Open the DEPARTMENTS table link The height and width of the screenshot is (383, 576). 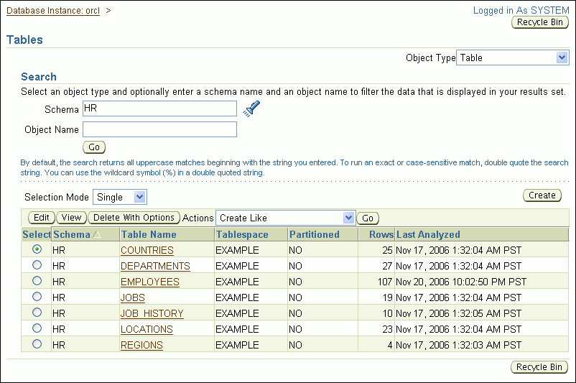[155, 266]
